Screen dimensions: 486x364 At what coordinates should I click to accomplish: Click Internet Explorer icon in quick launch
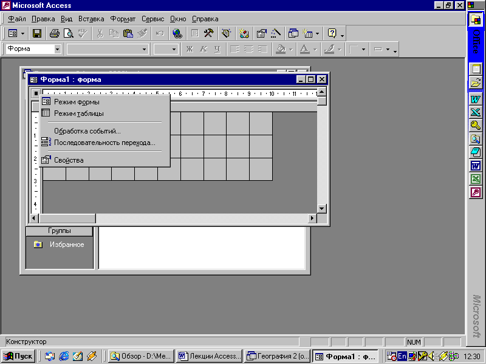tap(64, 356)
